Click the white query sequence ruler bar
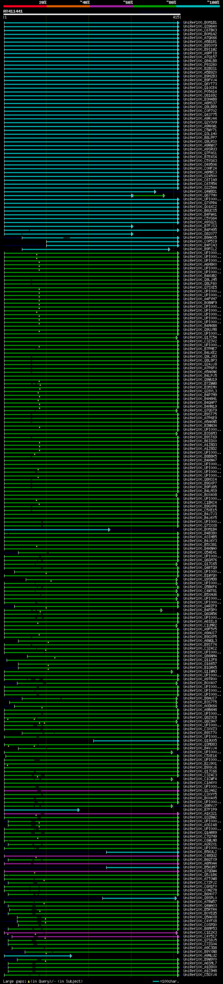This screenshot has height=984, width=223. tap(92, 14)
